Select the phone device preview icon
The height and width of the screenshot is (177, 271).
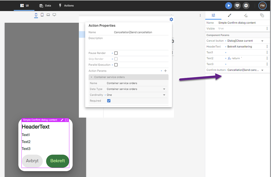click(36, 15)
